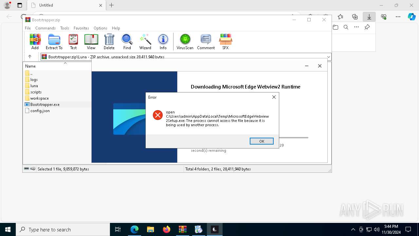The width and height of the screenshot is (419, 236).
Task: Open the notification center icon
Action: (408, 229)
